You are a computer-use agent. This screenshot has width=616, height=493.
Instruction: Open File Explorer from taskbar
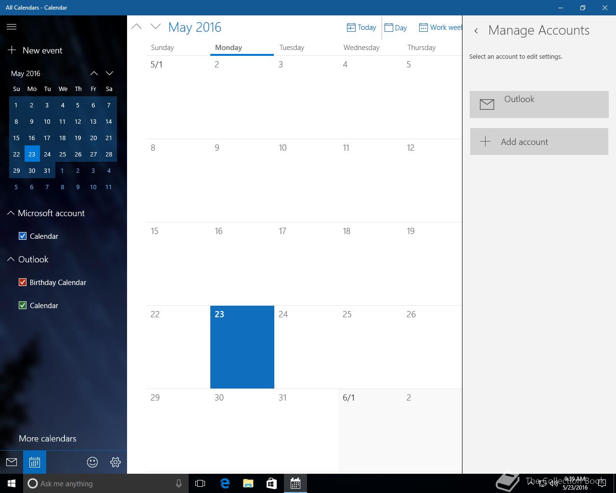pyautogui.click(x=248, y=483)
